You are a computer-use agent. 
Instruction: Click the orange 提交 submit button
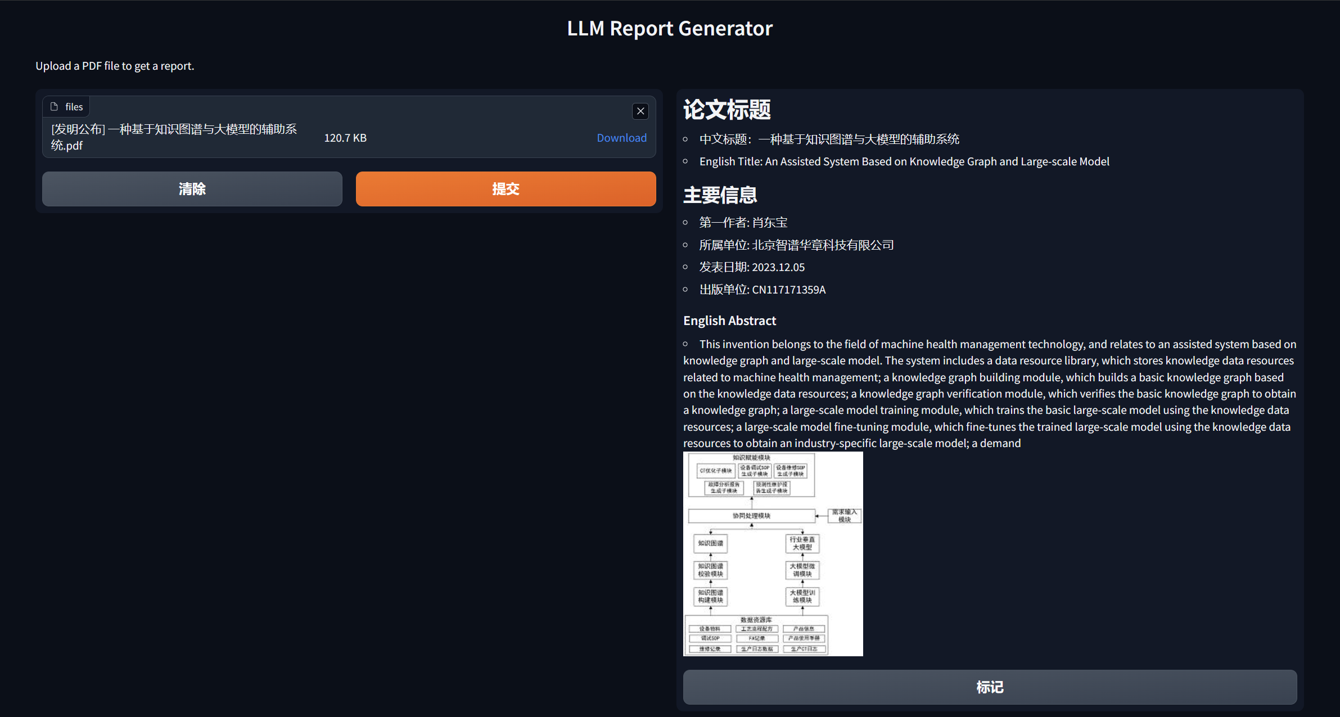(506, 189)
